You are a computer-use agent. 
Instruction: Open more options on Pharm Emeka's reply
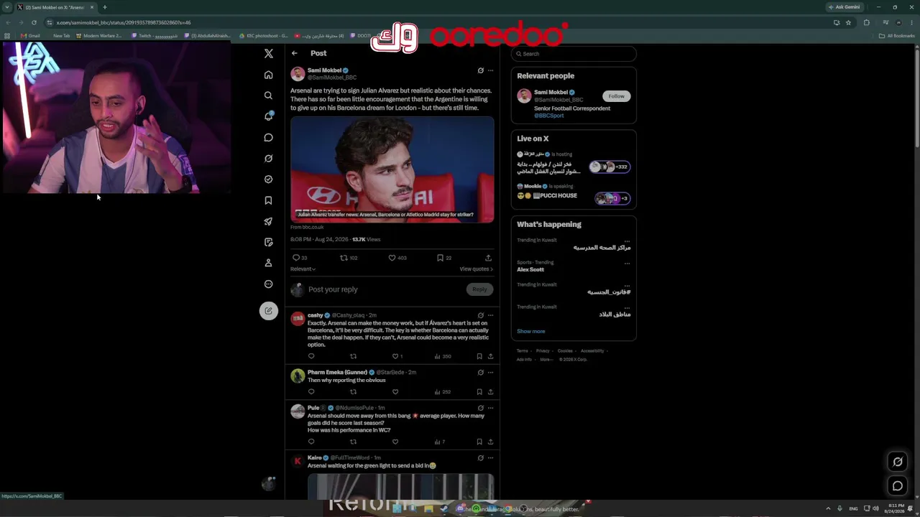pyautogui.click(x=491, y=373)
